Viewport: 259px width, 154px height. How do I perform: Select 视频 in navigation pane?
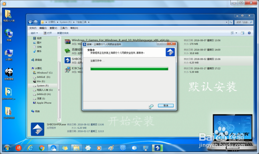(37, 38)
